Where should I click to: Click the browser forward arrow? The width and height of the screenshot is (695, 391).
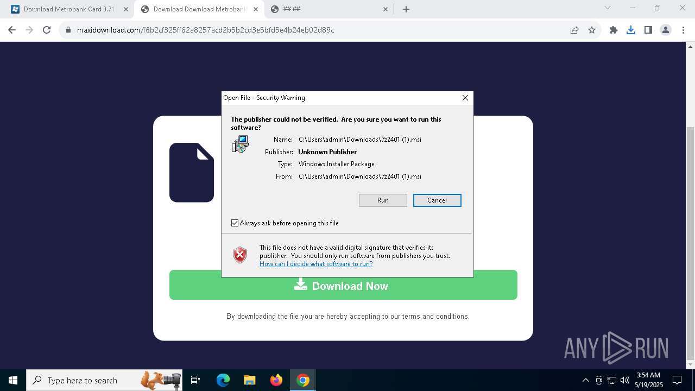[29, 30]
